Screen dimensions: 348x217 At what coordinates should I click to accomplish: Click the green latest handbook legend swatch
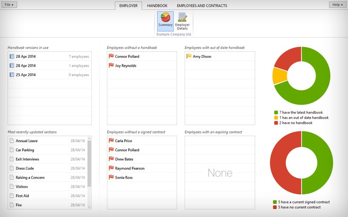(276, 112)
